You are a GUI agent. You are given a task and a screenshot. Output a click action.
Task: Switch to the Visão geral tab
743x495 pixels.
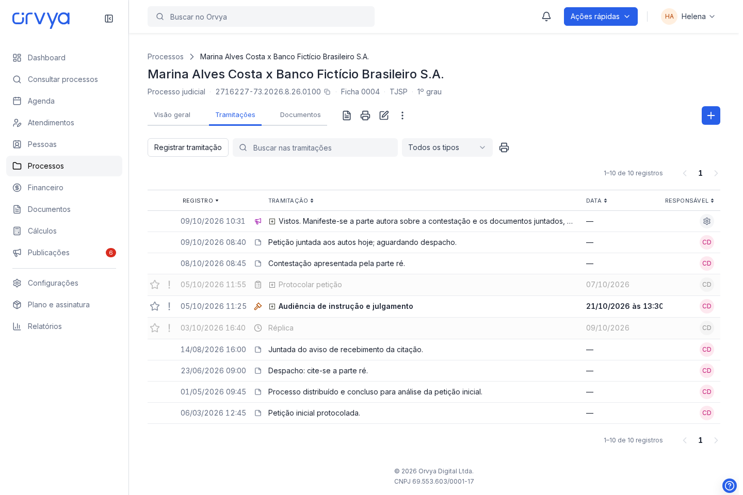pos(172,115)
